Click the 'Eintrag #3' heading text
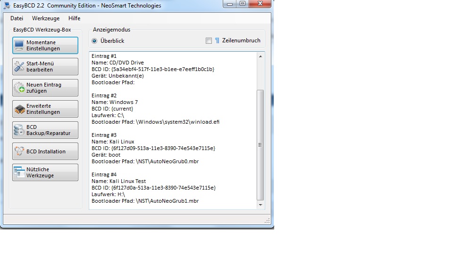The height and width of the screenshot is (254, 453). pos(104,135)
